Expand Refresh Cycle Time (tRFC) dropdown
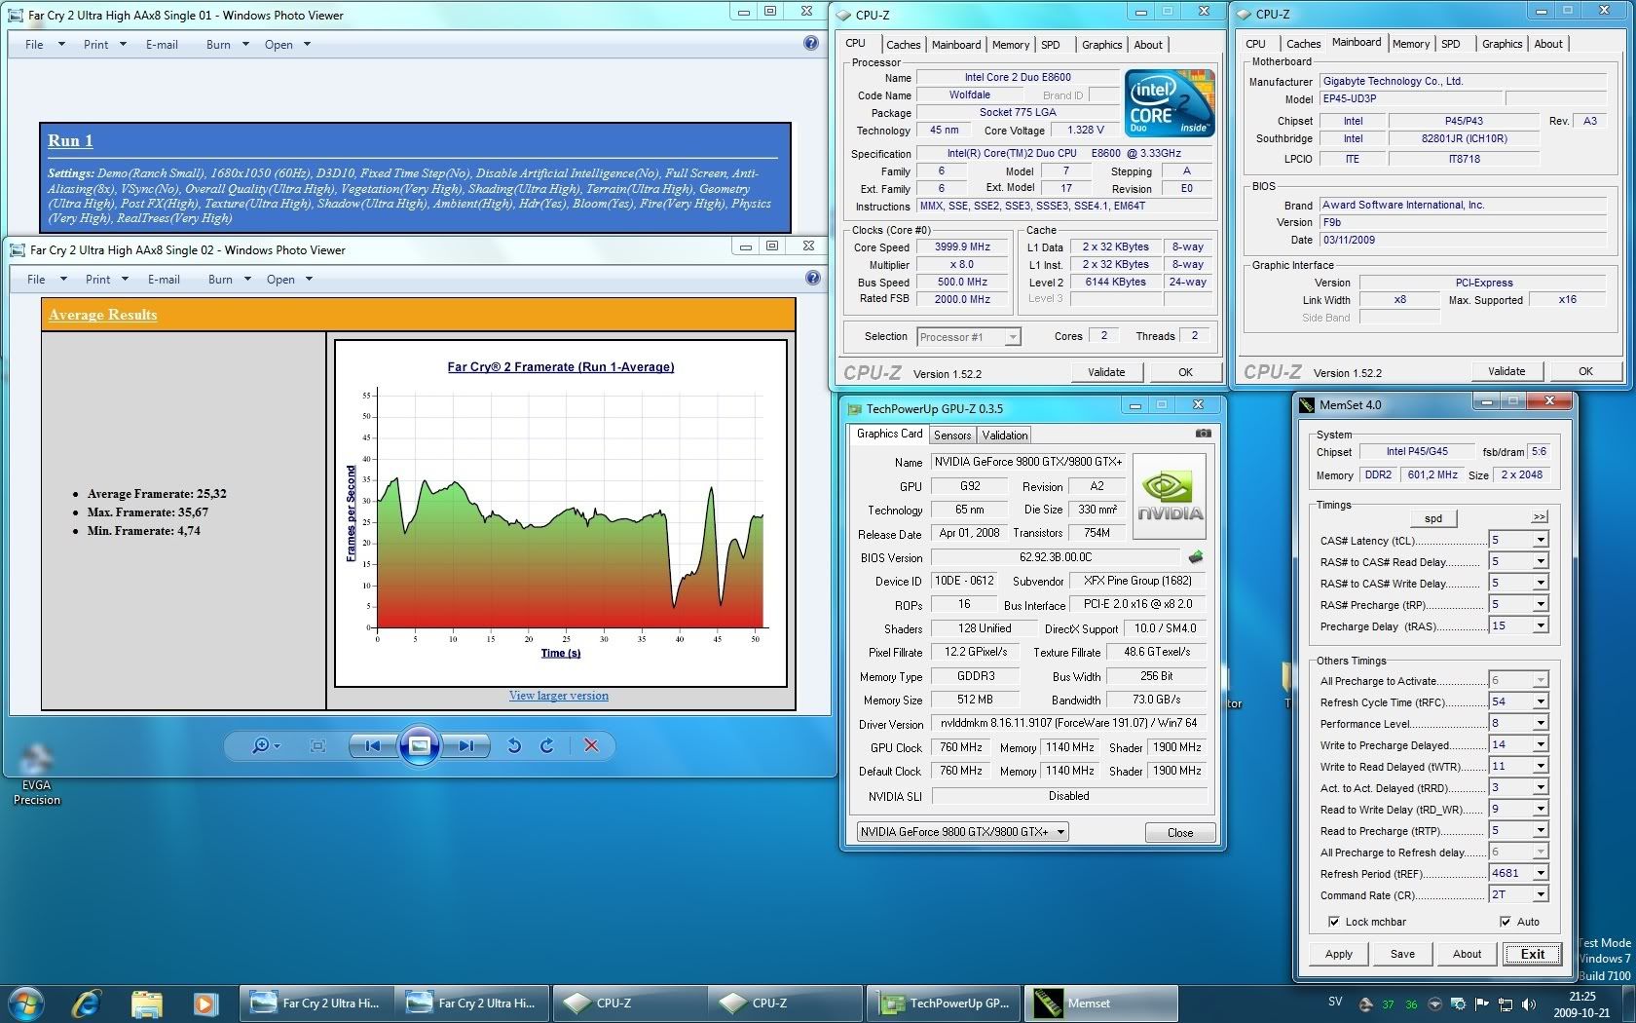1636x1023 pixels. pyautogui.click(x=1541, y=701)
